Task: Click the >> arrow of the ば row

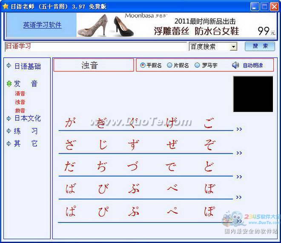Action: (x=239, y=197)
